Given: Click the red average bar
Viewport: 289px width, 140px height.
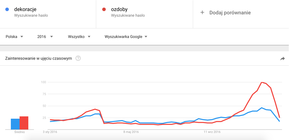Looking at the screenshot, I should pyautogui.click(x=24, y=123).
